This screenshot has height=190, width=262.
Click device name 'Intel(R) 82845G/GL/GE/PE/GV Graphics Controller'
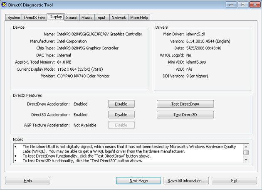(x=99, y=34)
